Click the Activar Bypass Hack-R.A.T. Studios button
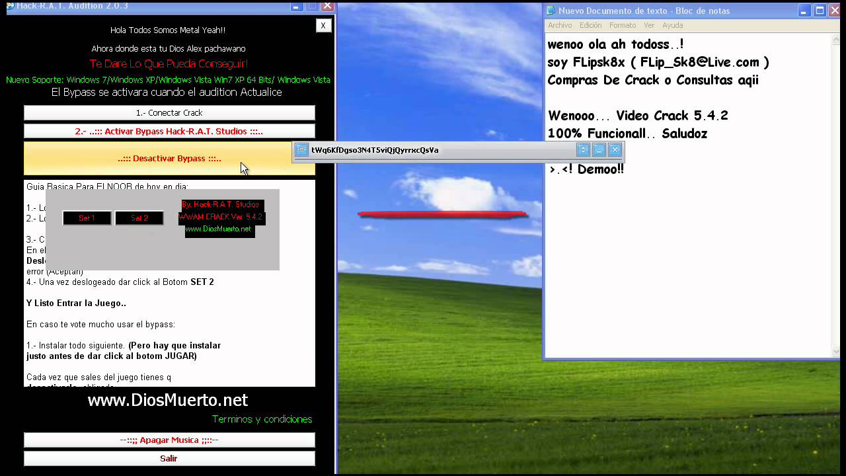Image resolution: width=846 pixels, height=476 pixels. point(169,132)
